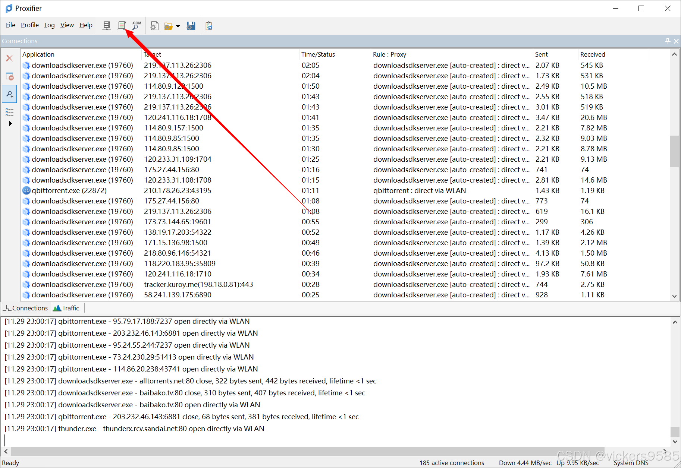681x468 pixels.
Task: Click the 97.2 KB sent value
Action: 547,263
